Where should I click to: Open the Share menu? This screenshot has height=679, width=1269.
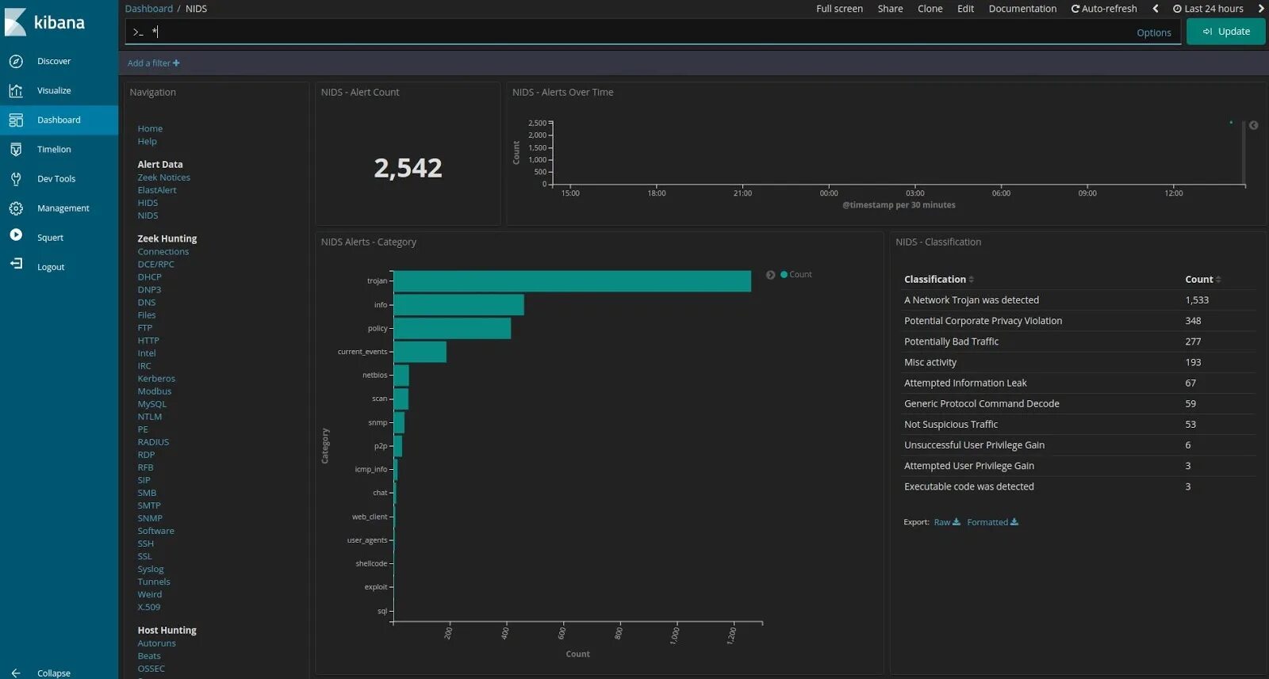tap(890, 9)
